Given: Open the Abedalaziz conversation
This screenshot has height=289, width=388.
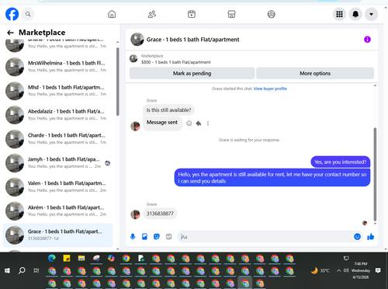Looking at the screenshot, I should [57, 115].
